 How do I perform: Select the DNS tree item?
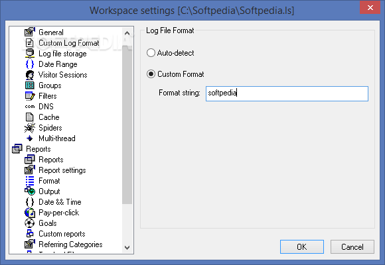pyautogui.click(x=46, y=107)
